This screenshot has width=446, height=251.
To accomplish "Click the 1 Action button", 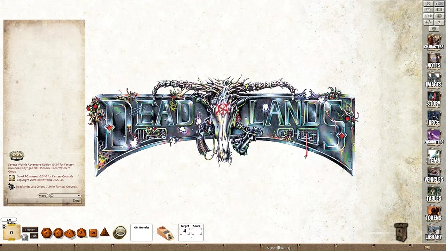I will click(x=30, y=230).
